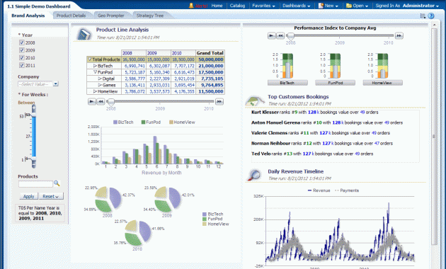Image resolution: width=446 pixels, height=269 pixels.
Task: Collapse the Total Products row
Action: (x=90, y=59)
